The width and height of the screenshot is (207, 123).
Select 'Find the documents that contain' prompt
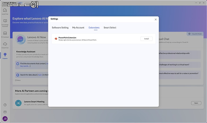[x=32, y=65]
